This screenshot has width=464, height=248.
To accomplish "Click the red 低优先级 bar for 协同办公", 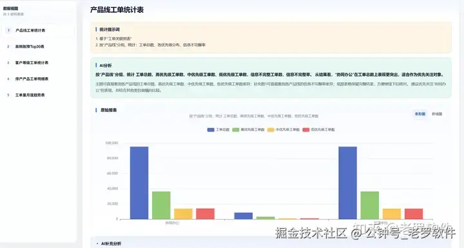I will pyautogui.click(x=206, y=214).
